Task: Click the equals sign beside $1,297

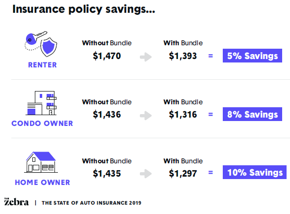Action: pos(211,173)
